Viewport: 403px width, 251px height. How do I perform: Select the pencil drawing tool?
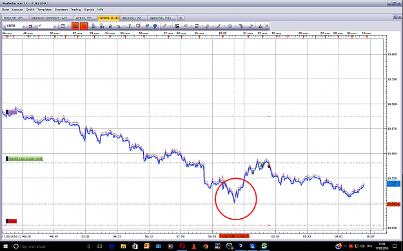165,26
